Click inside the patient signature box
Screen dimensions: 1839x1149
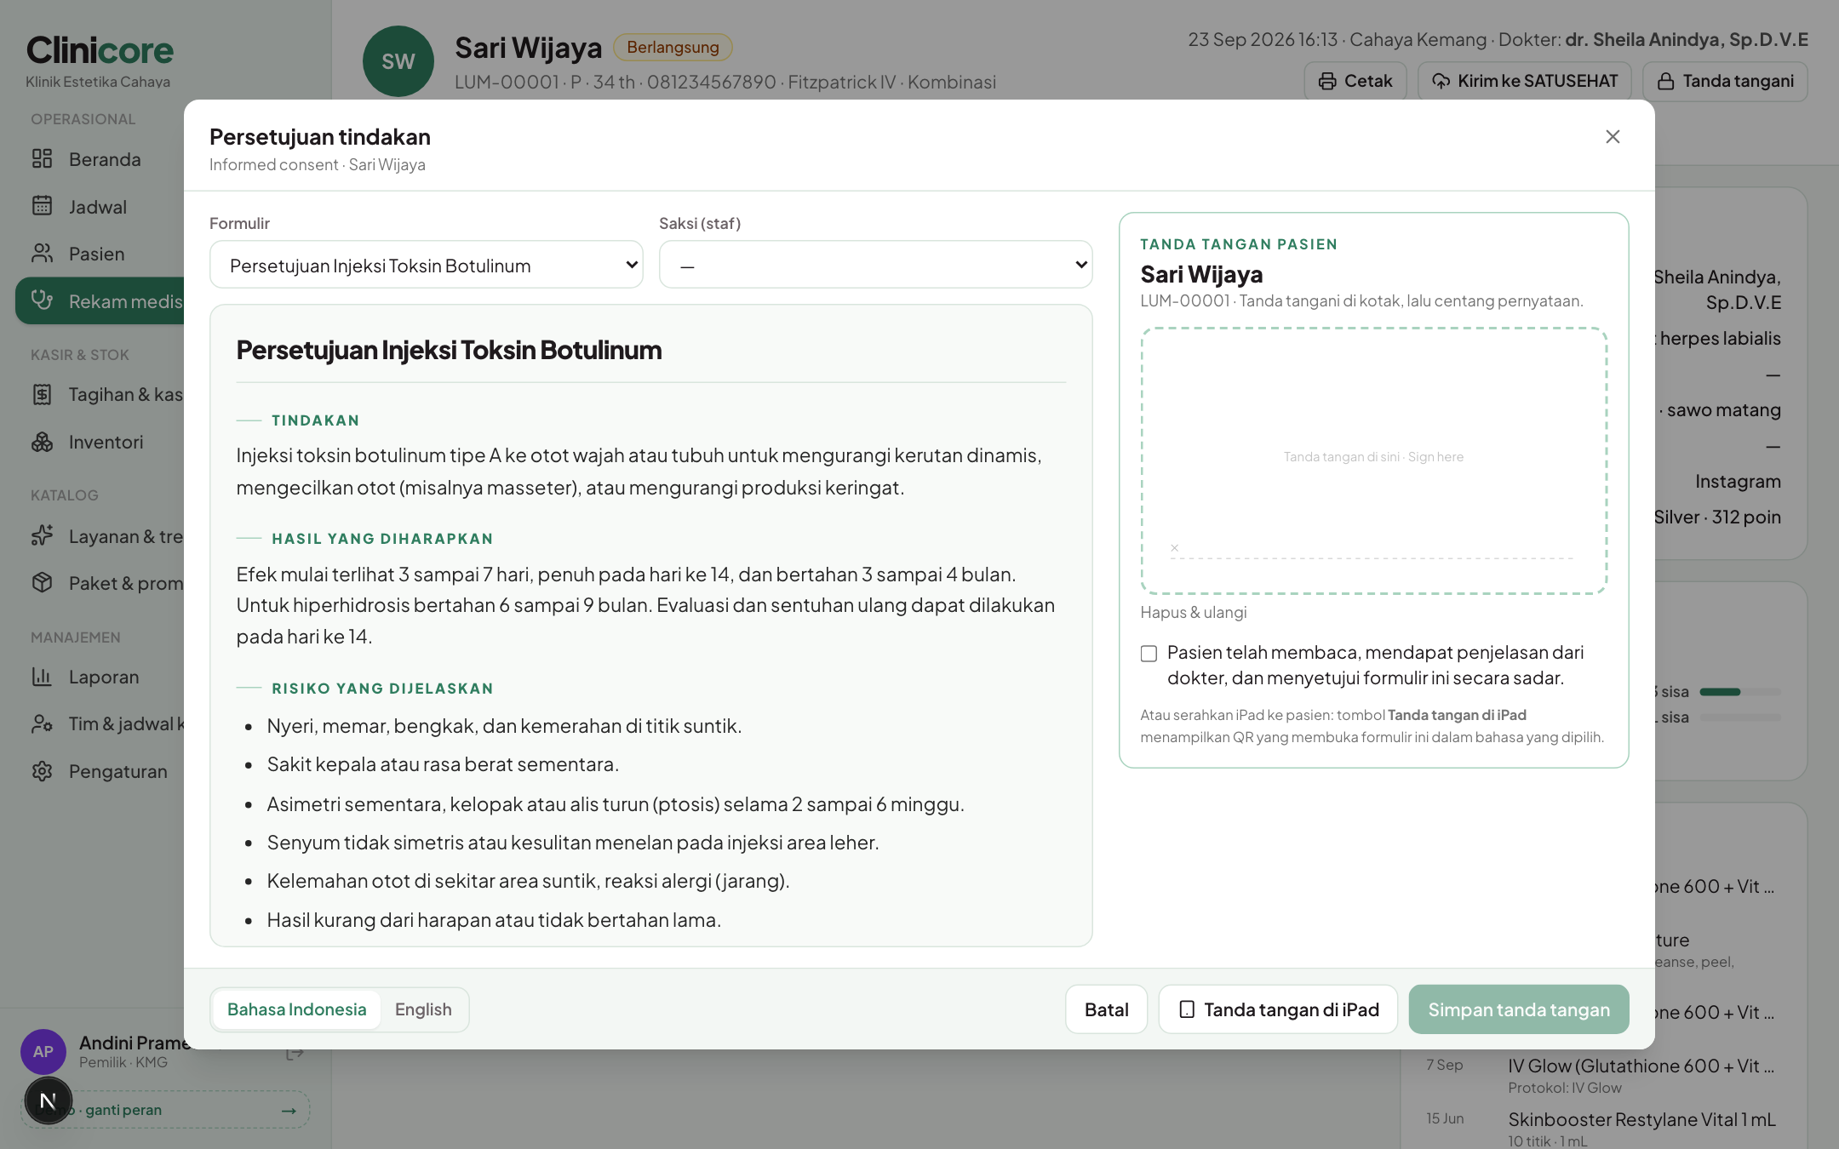pos(1374,460)
